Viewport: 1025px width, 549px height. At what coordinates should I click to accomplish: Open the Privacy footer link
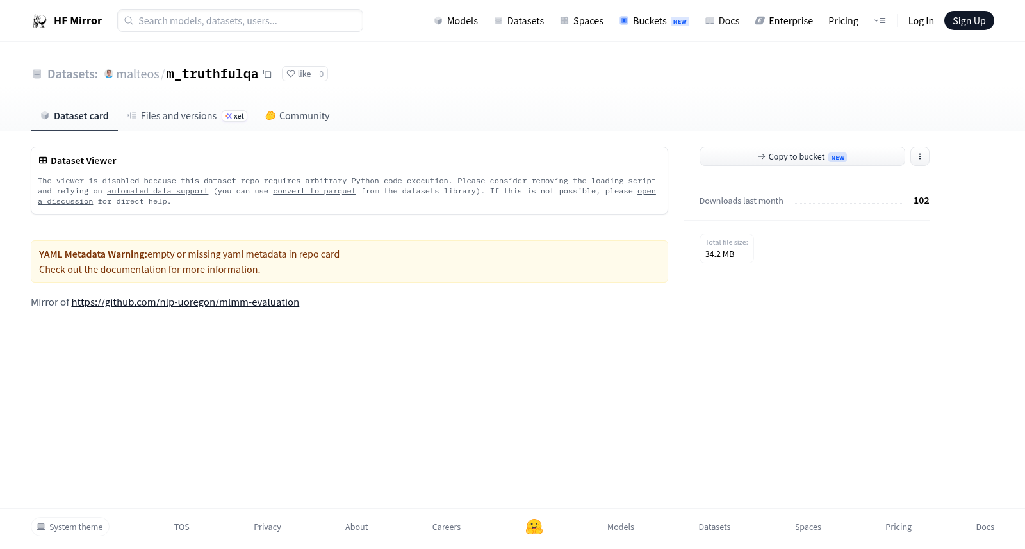click(x=267, y=527)
